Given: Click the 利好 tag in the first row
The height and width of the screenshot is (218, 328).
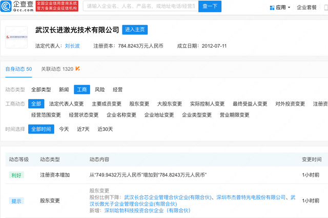Looking at the screenshot, I should click(x=16, y=175).
